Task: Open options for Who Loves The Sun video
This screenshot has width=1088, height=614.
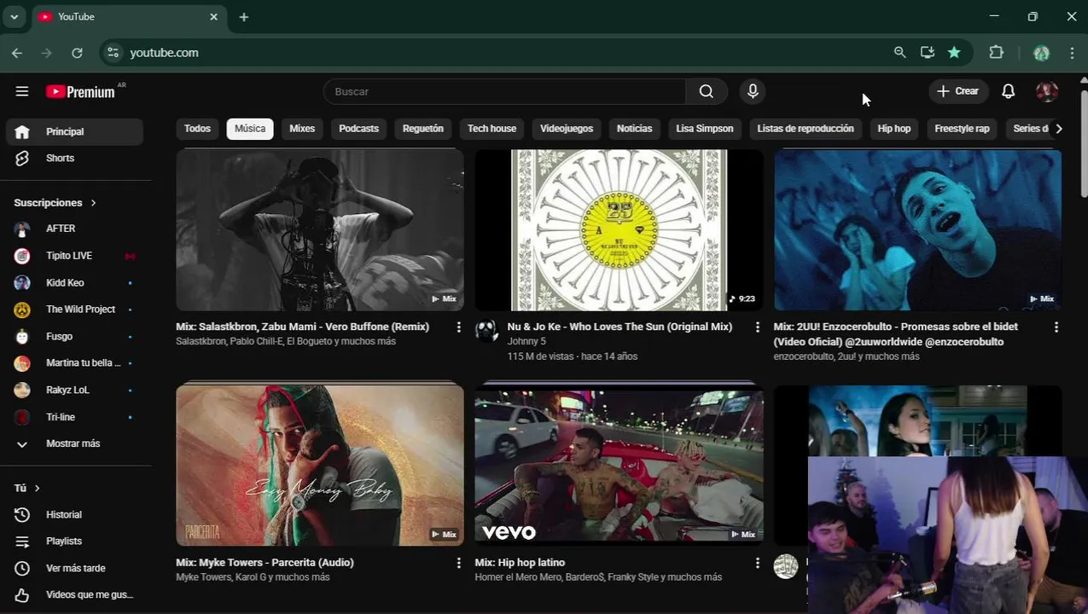Action: 757,327
